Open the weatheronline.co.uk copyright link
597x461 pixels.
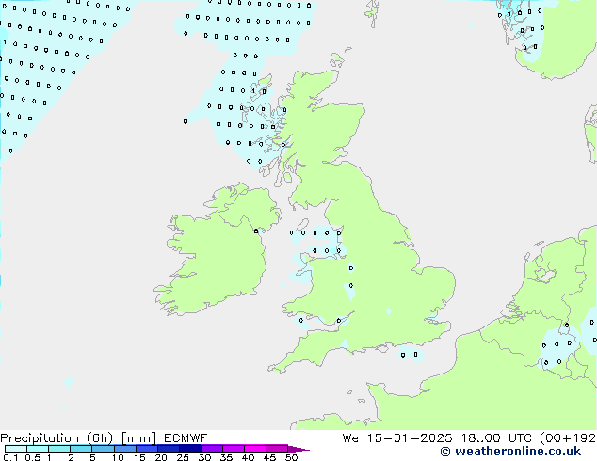tap(510, 452)
